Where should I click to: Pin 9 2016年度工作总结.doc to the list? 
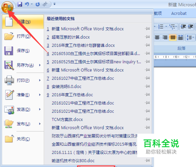(147, 94)
